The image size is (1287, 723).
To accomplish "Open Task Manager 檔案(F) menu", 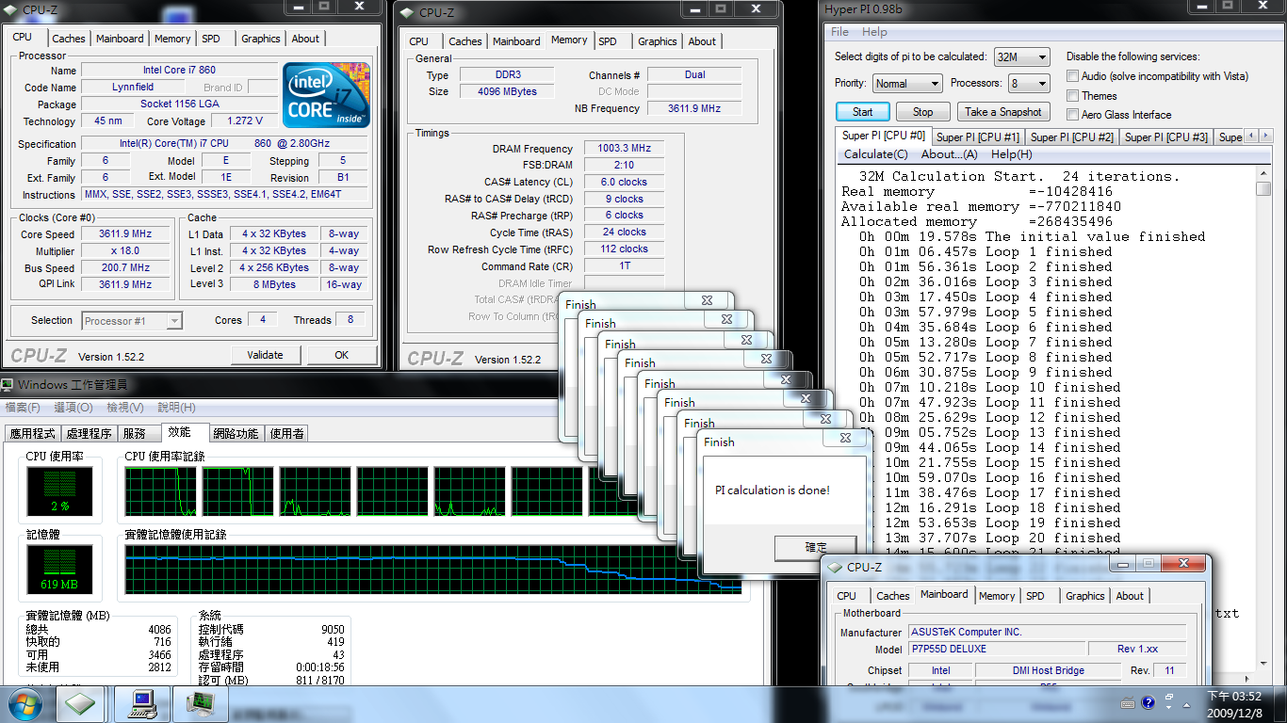I will [23, 408].
